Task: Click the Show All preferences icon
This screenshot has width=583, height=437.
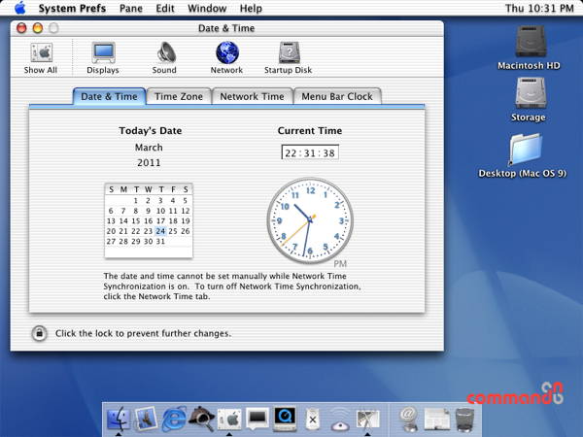Action: pos(41,57)
